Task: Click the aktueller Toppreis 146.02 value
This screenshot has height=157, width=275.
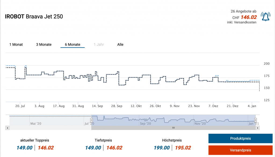Action: pos(46,148)
